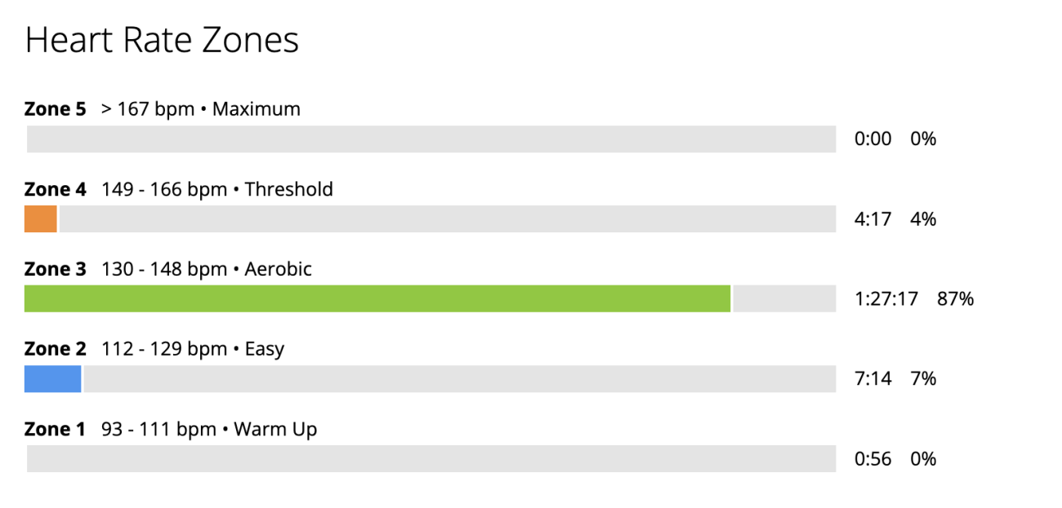Click the Zone 5 label
Image resolution: width=1062 pixels, height=508 pixels.
point(55,108)
